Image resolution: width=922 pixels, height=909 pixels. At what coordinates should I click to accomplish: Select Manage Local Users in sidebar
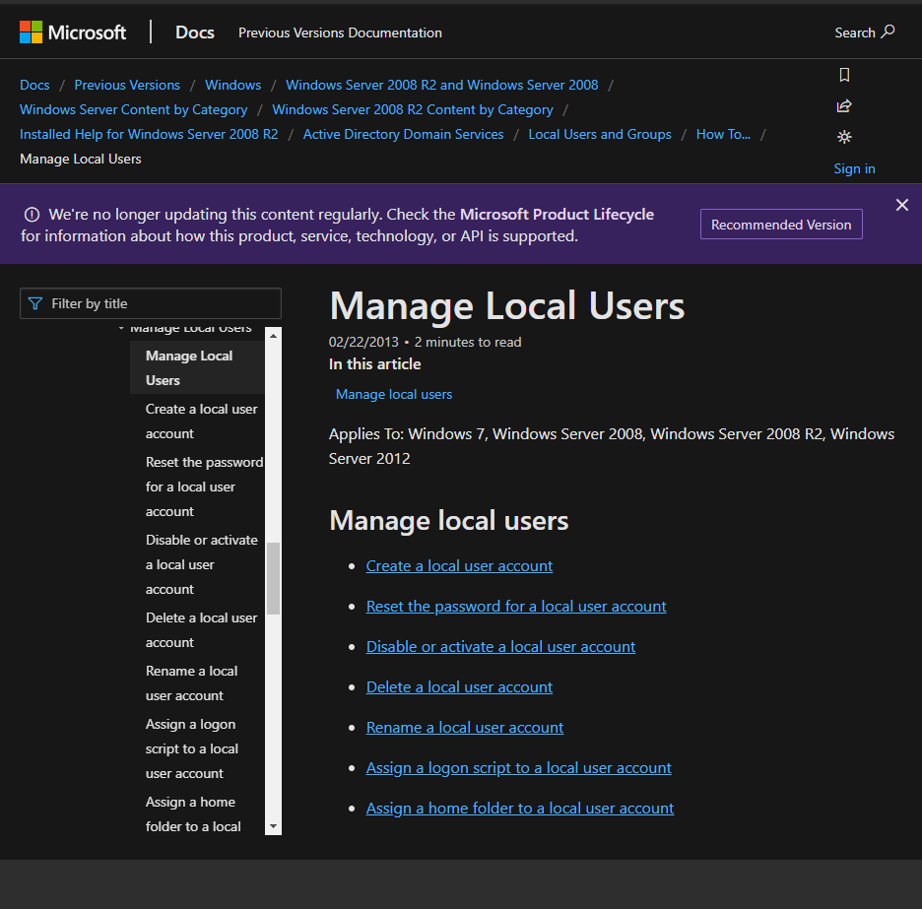click(x=197, y=368)
